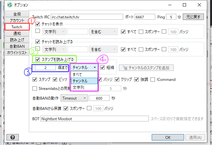This screenshot has height=145, width=212.
Task: Click the 600 秒 timeout field
Action: coord(99,98)
